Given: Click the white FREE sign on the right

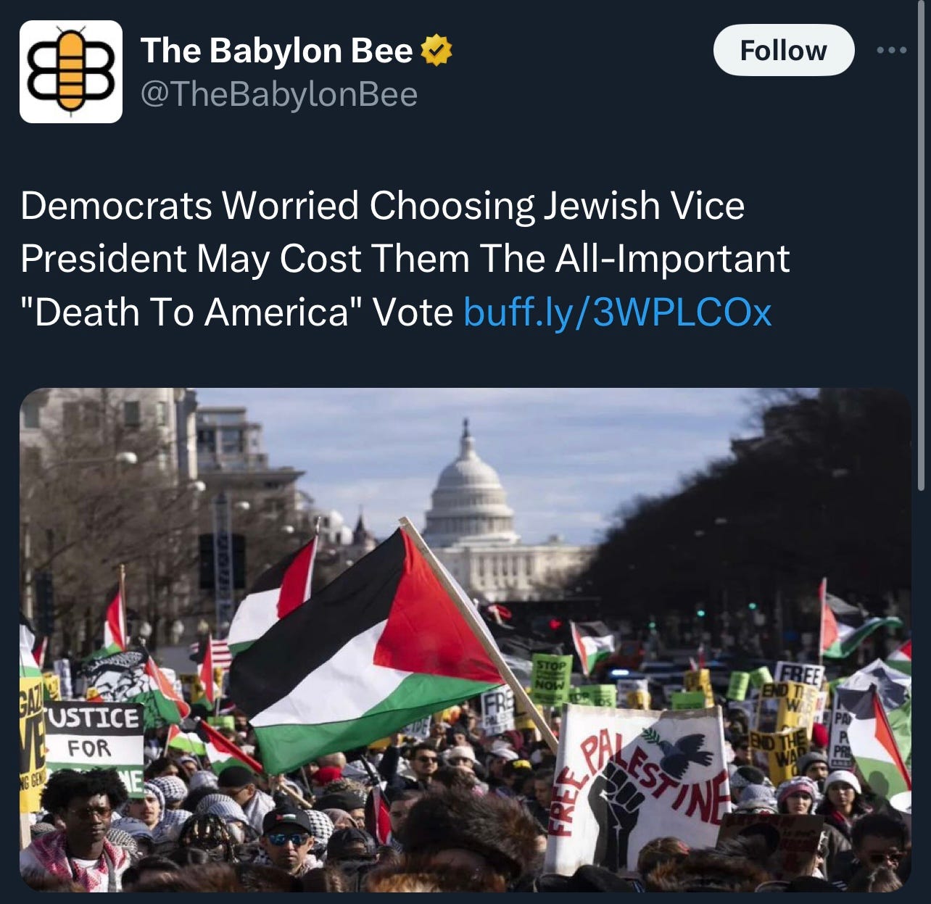Looking at the screenshot, I should (x=799, y=674).
